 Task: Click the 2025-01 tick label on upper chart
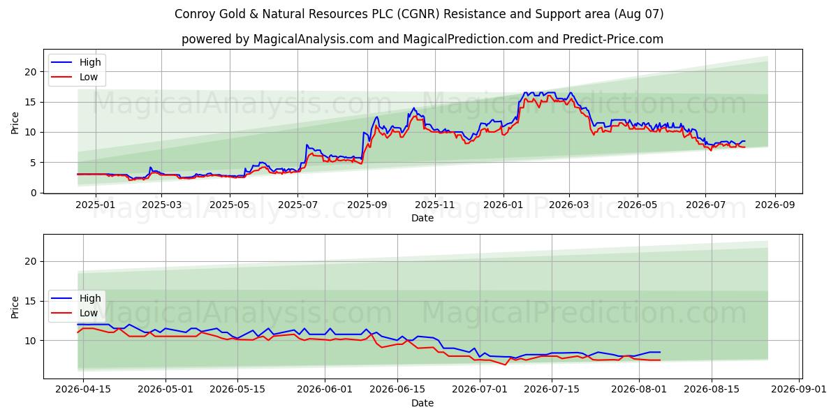(x=94, y=205)
